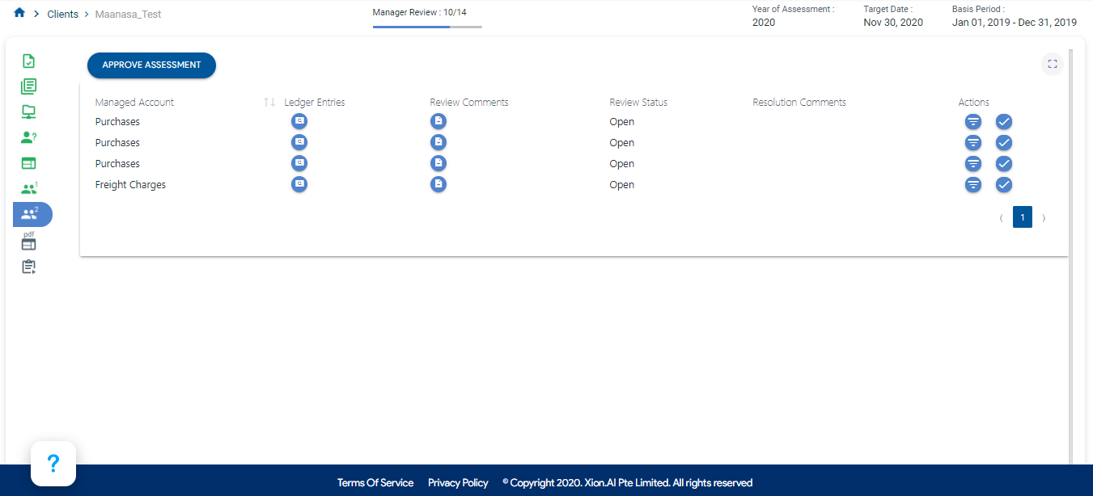Click the Approve Assessment button
The width and height of the screenshot is (1093, 496).
(x=151, y=65)
